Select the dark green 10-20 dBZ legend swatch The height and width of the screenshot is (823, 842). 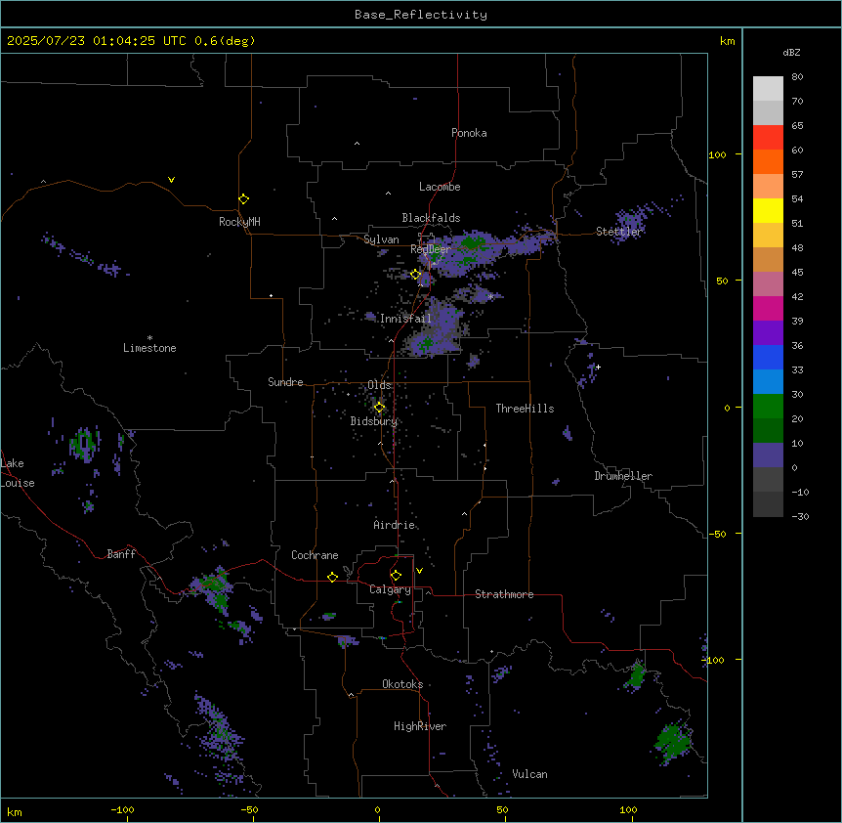[x=768, y=431]
